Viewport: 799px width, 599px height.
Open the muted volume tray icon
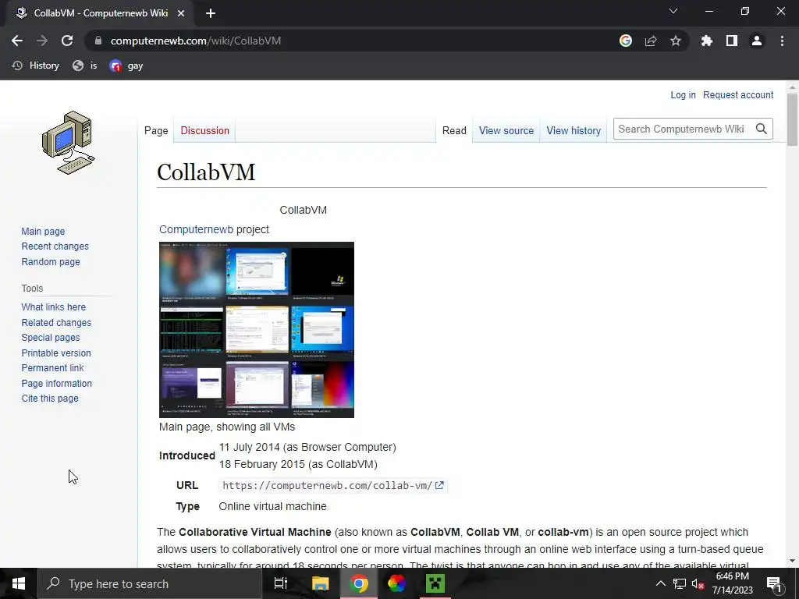[698, 583]
